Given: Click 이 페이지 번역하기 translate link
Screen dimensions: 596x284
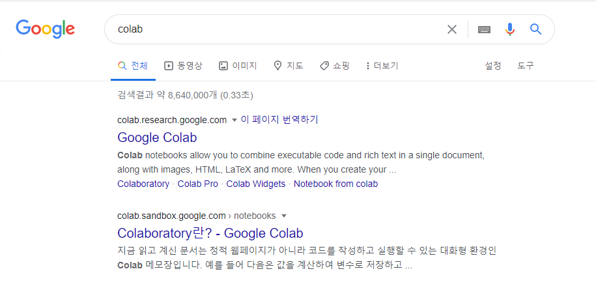Looking at the screenshot, I should (279, 120).
